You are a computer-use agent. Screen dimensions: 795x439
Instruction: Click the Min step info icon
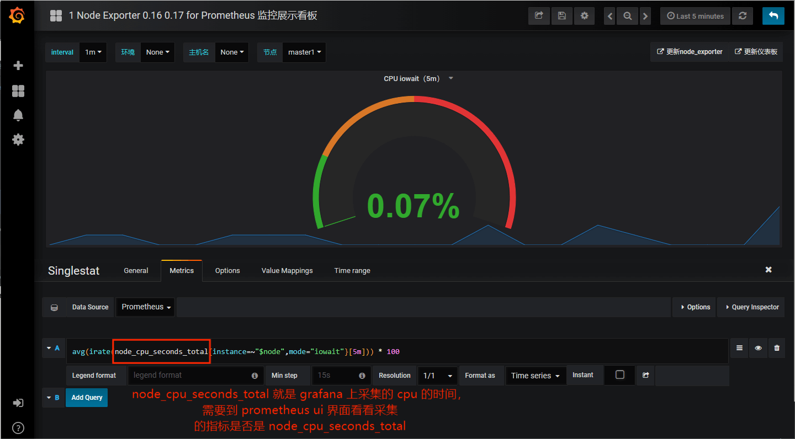tap(362, 376)
